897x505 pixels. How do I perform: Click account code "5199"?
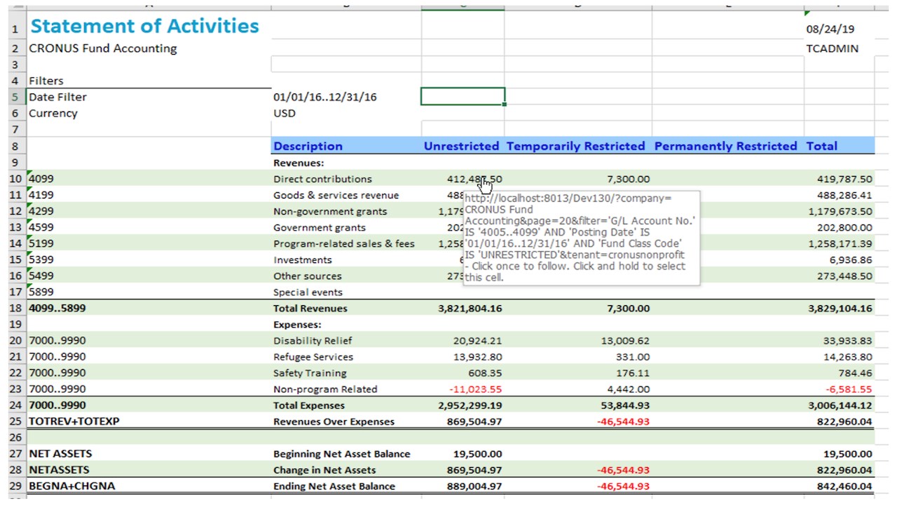(x=41, y=243)
